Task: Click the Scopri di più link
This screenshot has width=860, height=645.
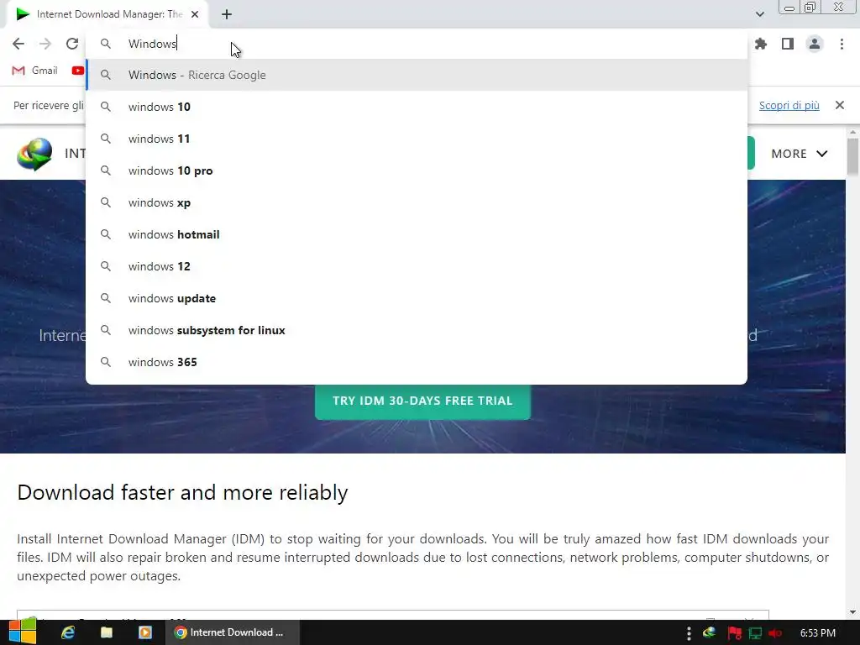Action: coord(789,105)
